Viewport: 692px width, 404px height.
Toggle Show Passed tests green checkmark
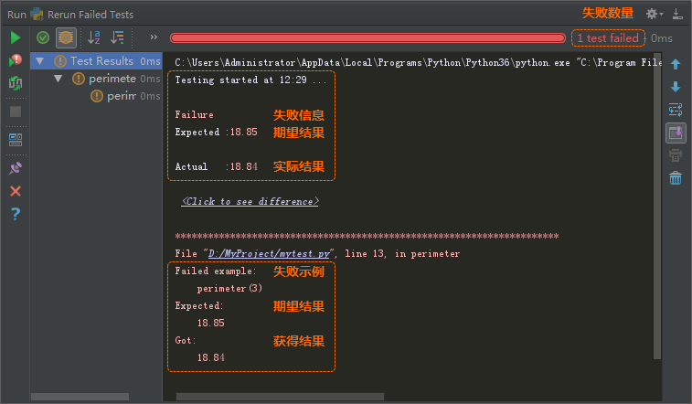tap(43, 37)
